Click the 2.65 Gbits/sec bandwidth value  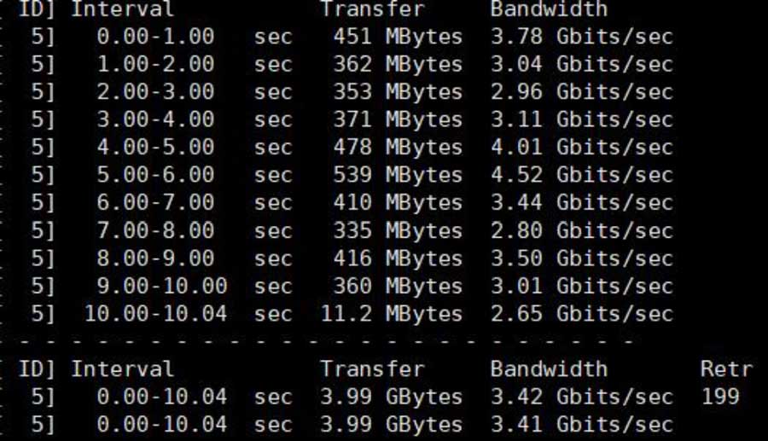pyautogui.click(x=582, y=314)
